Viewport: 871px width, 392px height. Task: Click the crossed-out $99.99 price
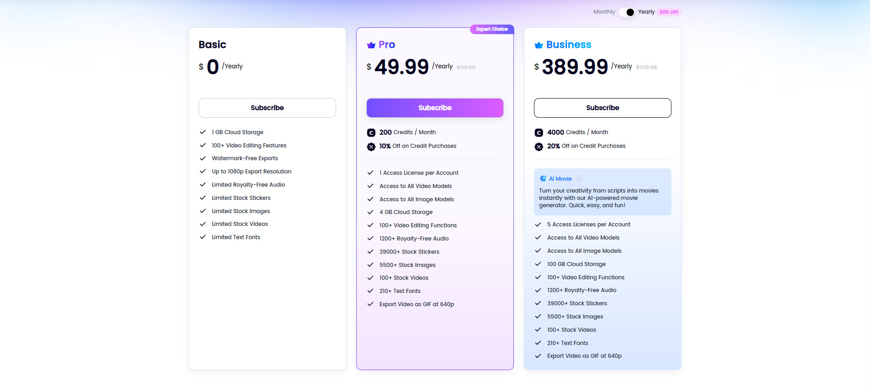click(465, 67)
